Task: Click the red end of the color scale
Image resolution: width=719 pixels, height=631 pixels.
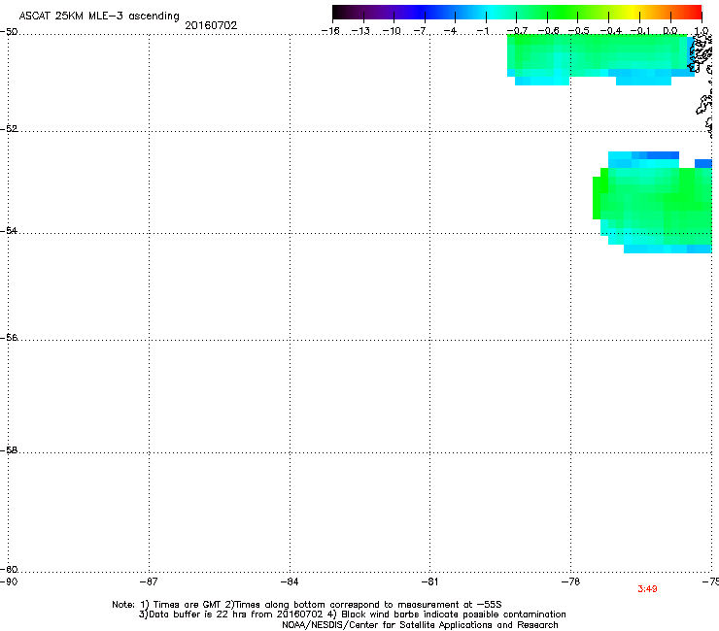Action: [693, 12]
